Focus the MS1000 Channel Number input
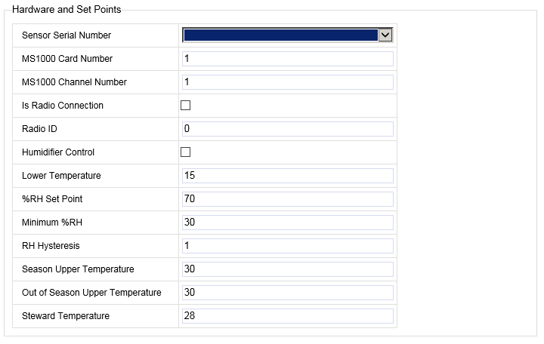Screen dimensions: 544x344 (287, 82)
